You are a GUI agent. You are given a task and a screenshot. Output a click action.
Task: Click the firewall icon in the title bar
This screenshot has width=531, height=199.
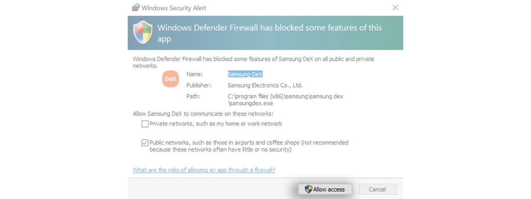(x=136, y=7)
